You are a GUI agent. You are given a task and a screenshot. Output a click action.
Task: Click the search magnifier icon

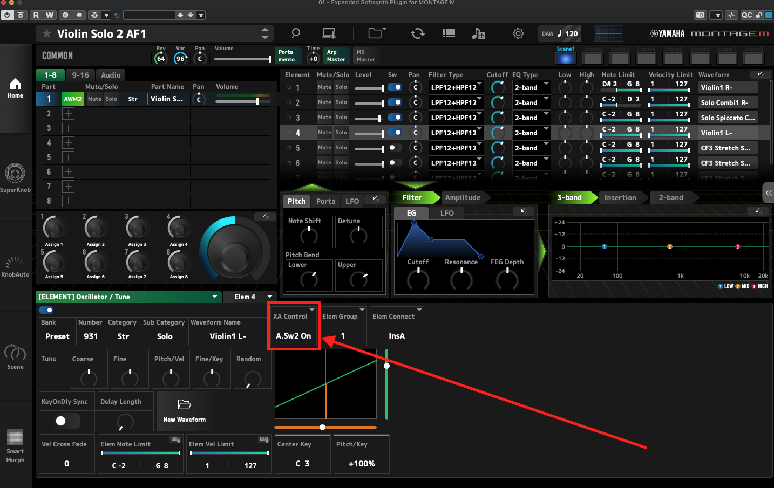(295, 33)
